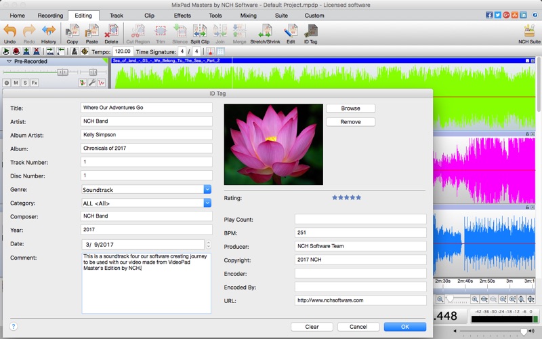
Task: Open the NCH Suite icon
Action: click(x=529, y=32)
